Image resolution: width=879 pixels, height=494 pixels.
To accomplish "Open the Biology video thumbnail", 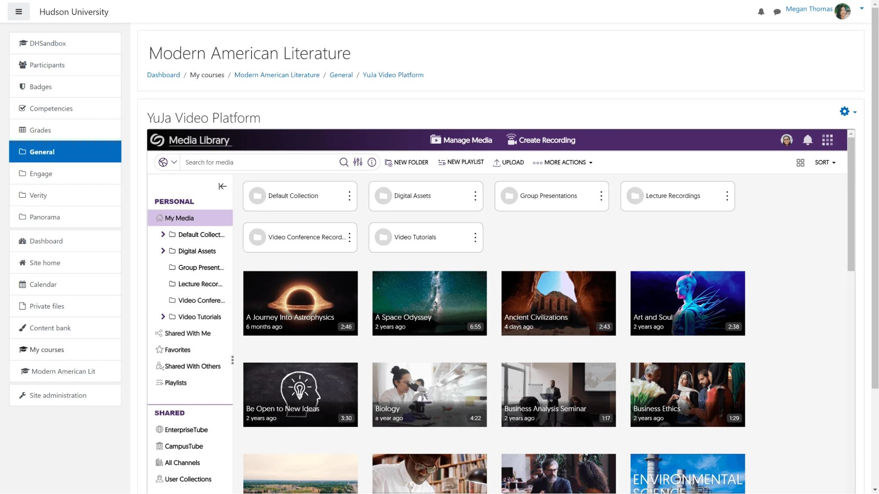I will point(430,394).
